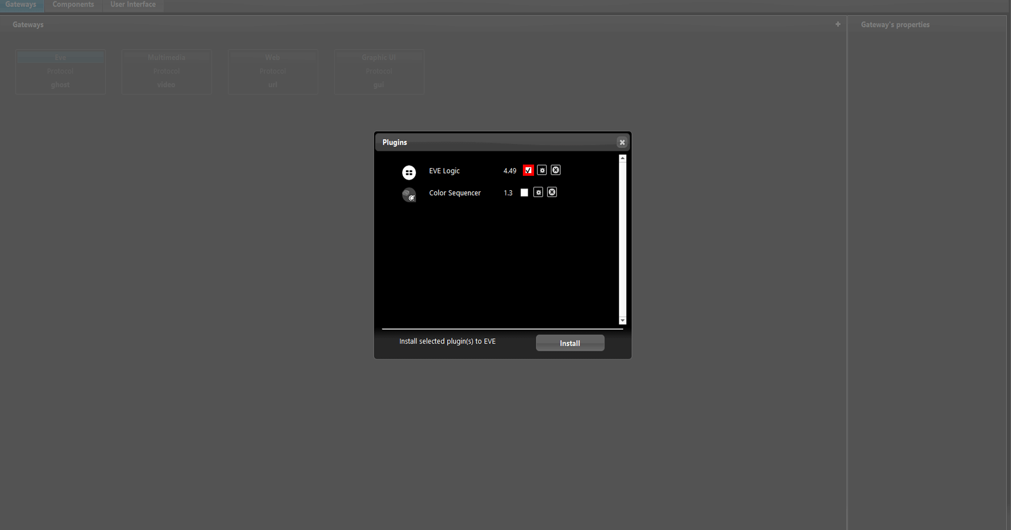Image resolution: width=1011 pixels, height=530 pixels.
Task: Click the Install button
Action: [570, 343]
